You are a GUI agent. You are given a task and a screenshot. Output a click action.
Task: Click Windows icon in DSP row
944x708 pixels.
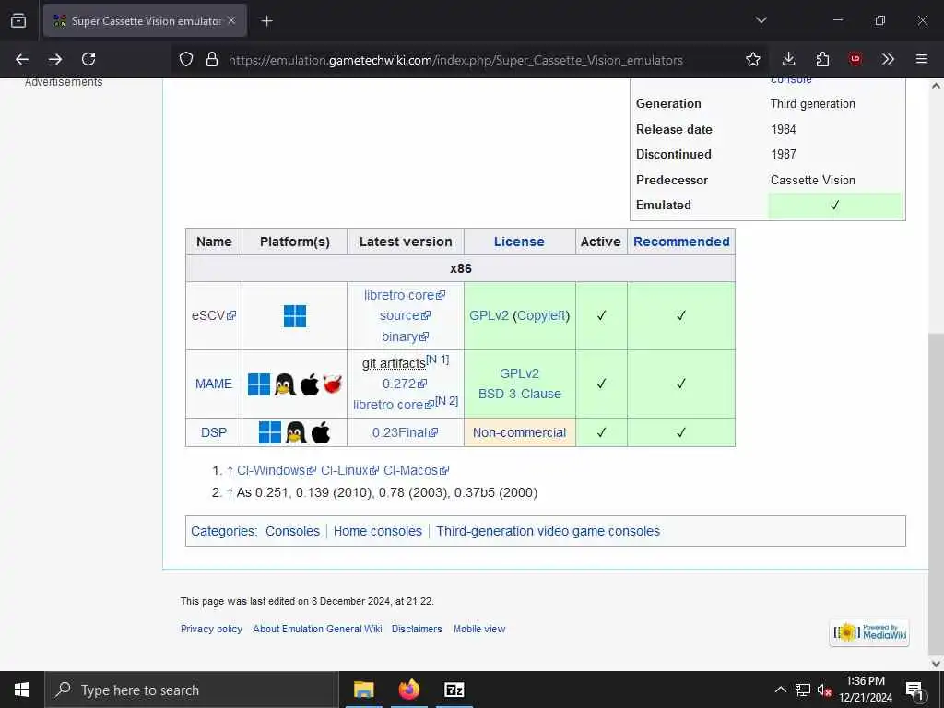coord(270,432)
